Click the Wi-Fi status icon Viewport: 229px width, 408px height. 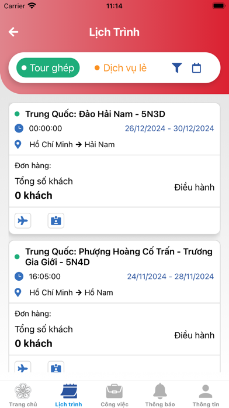[32, 6]
